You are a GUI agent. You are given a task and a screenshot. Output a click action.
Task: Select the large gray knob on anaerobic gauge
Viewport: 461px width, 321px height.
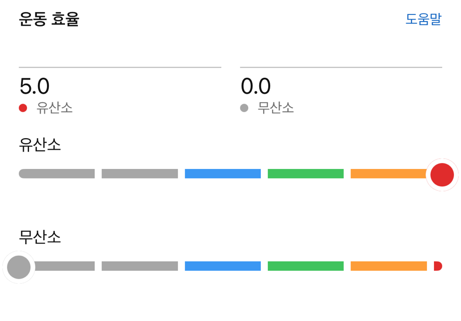coord(19,267)
